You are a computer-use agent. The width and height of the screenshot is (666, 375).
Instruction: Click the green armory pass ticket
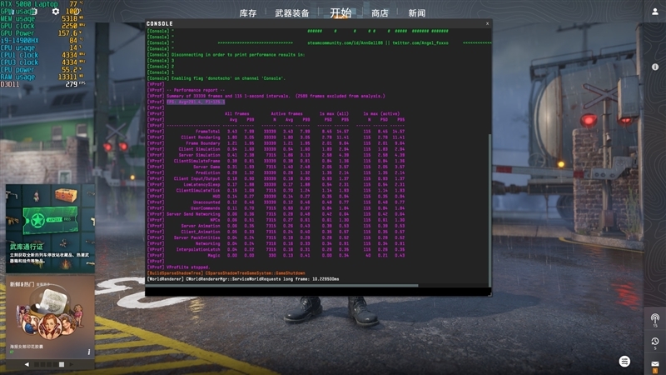point(50,220)
